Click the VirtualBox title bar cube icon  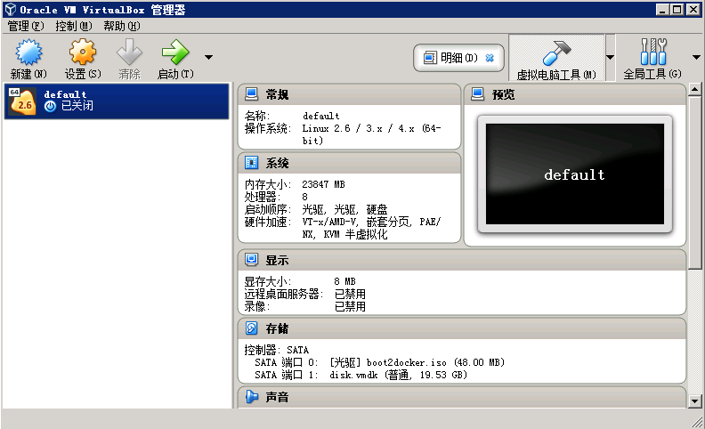click(x=11, y=10)
